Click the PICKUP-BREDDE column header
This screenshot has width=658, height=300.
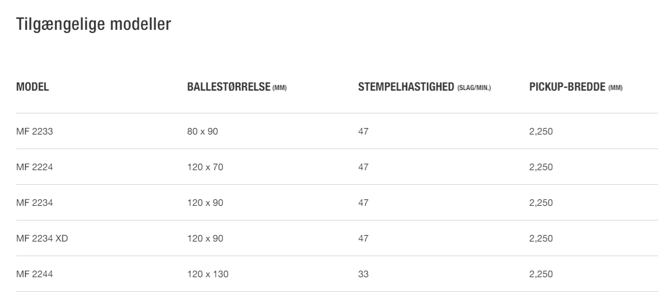576,87
